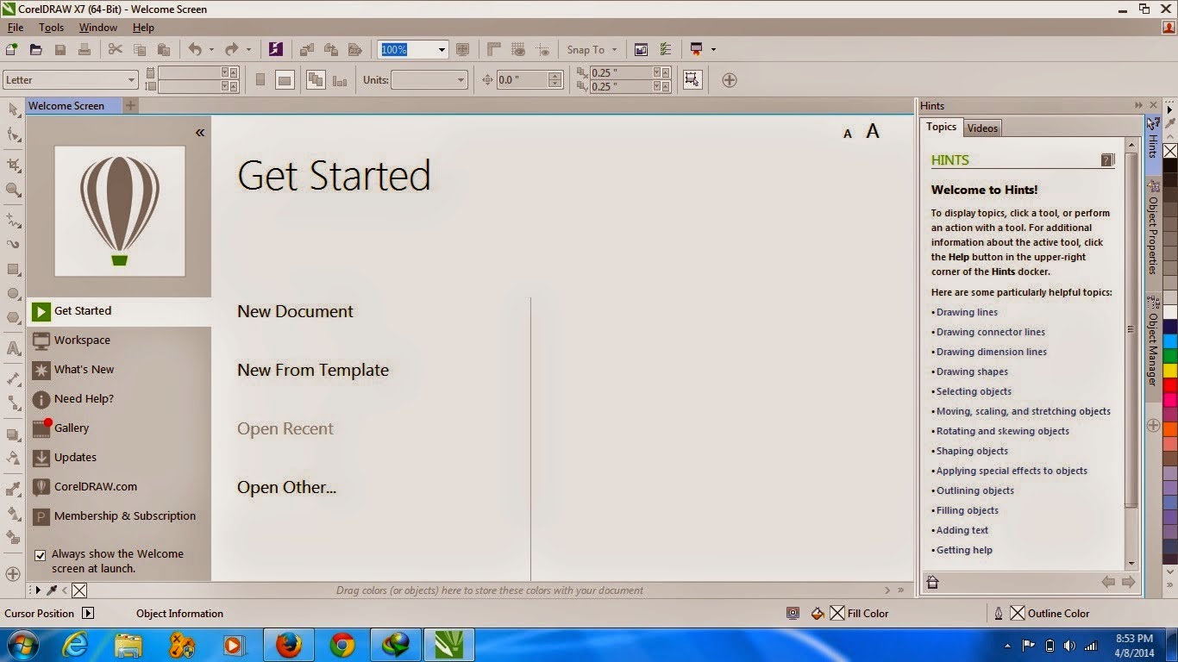Select the Ellipse tool

12,294
